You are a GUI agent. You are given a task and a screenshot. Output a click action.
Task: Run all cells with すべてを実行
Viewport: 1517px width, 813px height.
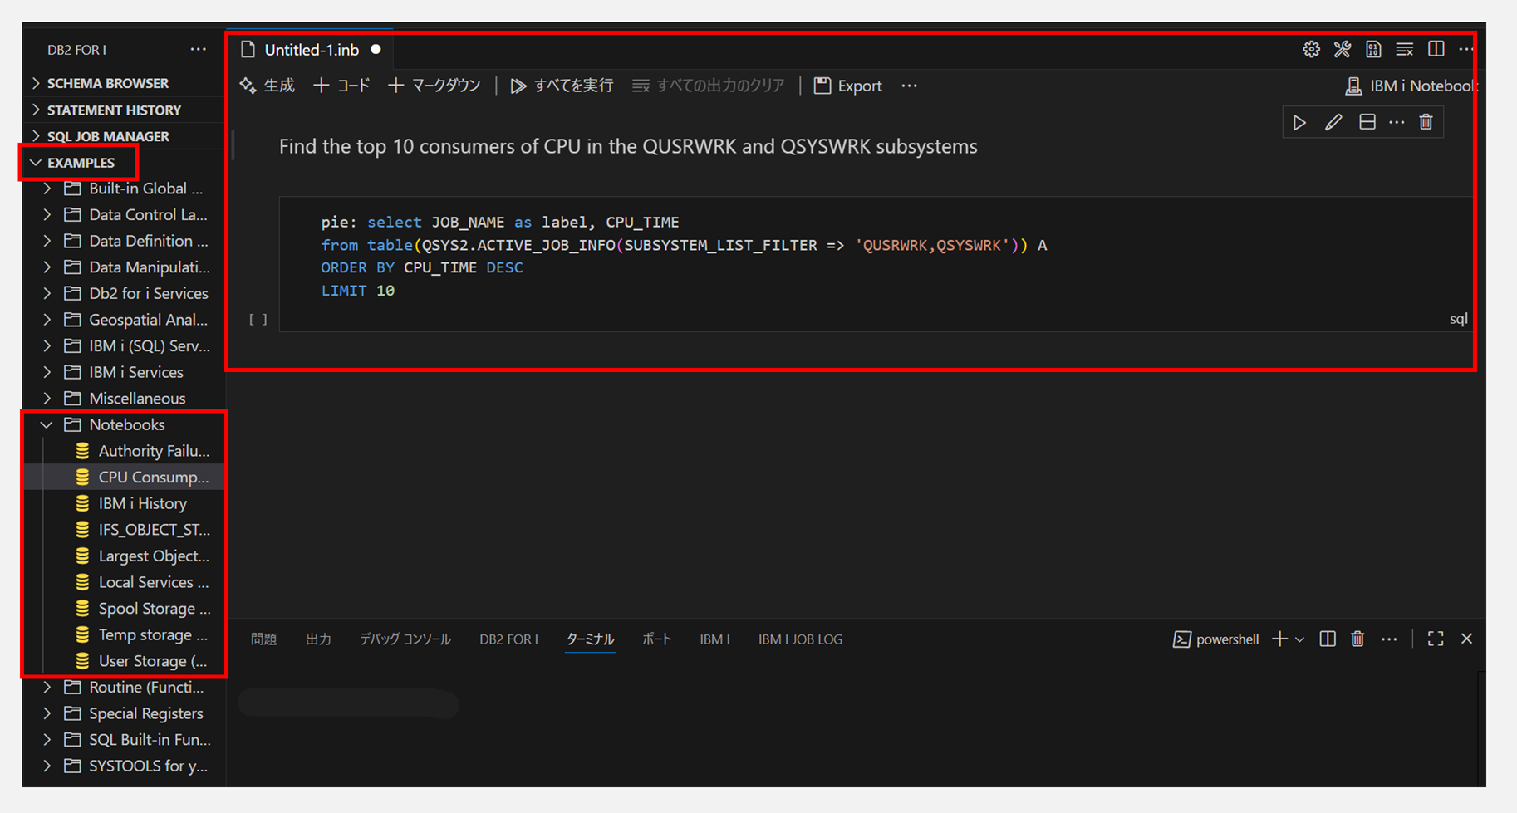[x=562, y=86]
